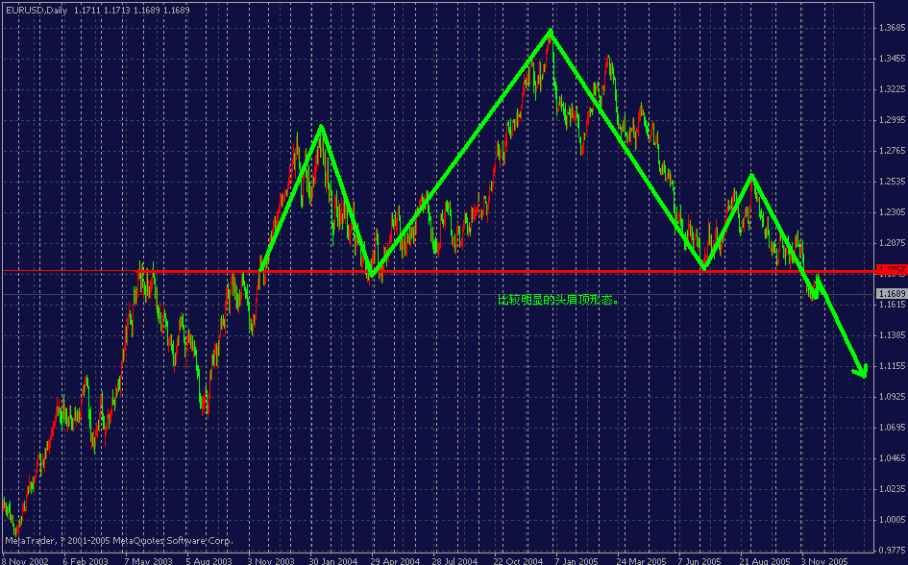Screen dimensions: 908x565
Task: Click the 8 Nov 2002 date label
Action: pos(24,561)
